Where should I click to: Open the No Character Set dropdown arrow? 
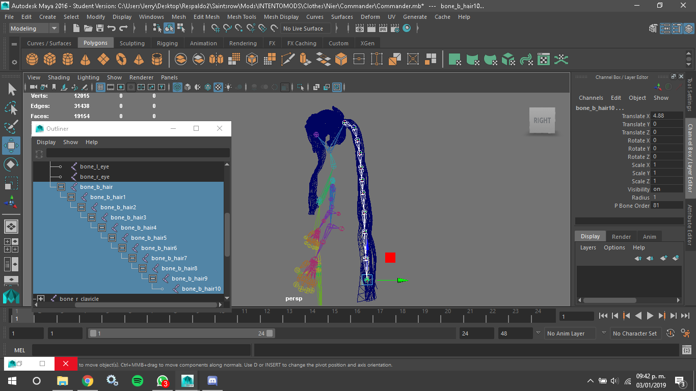604,333
